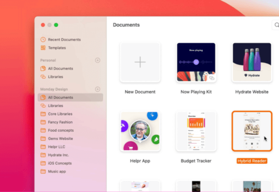Click the Recent Documents clock icon

(x=43, y=40)
